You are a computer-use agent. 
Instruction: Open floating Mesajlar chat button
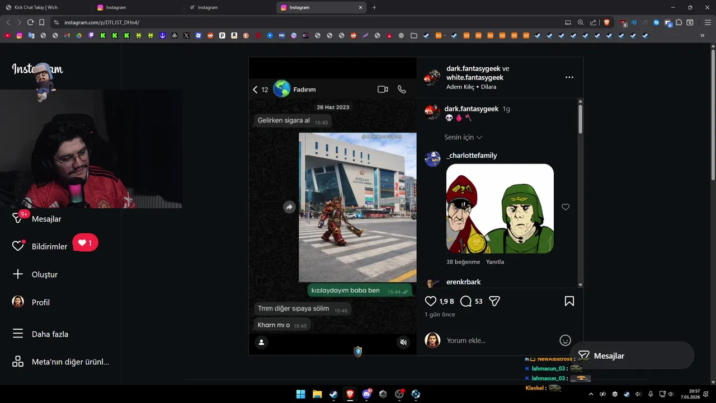[x=632, y=355]
